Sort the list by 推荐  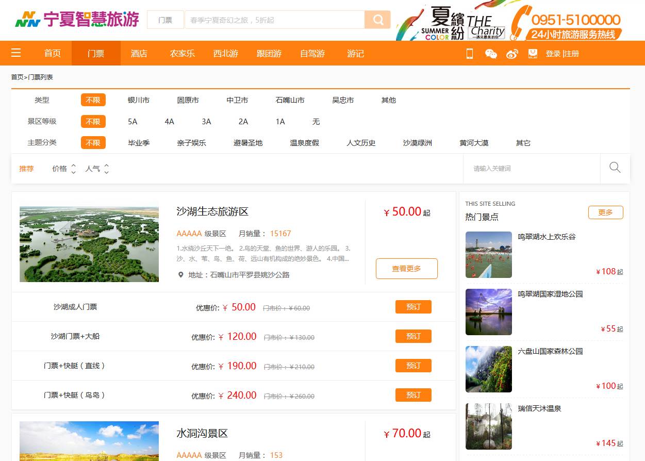pos(26,169)
